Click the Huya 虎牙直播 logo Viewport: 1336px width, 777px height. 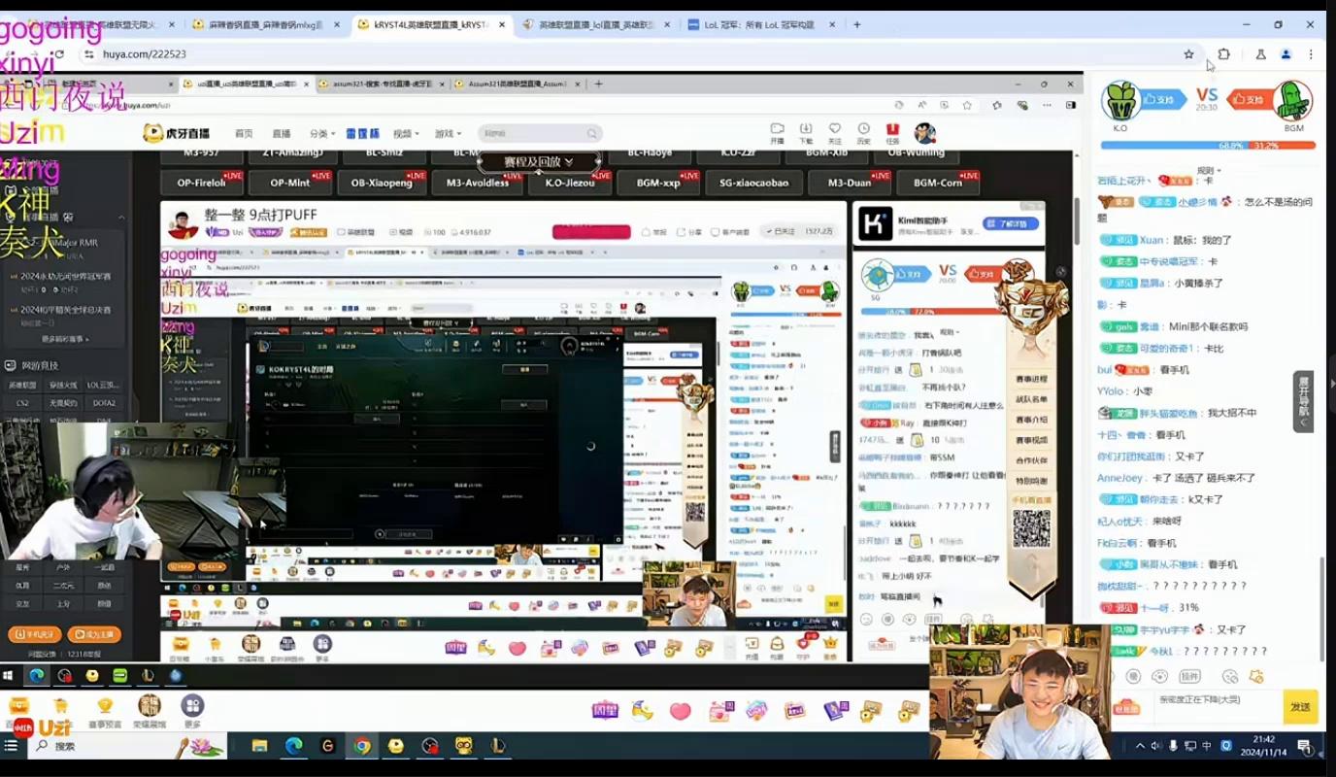tap(177, 133)
